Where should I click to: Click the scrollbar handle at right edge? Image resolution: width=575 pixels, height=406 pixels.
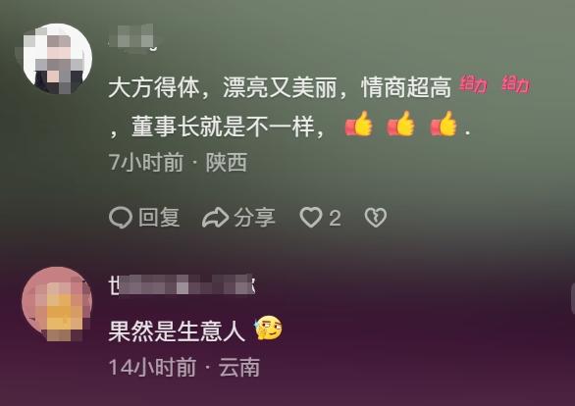coord(573,299)
